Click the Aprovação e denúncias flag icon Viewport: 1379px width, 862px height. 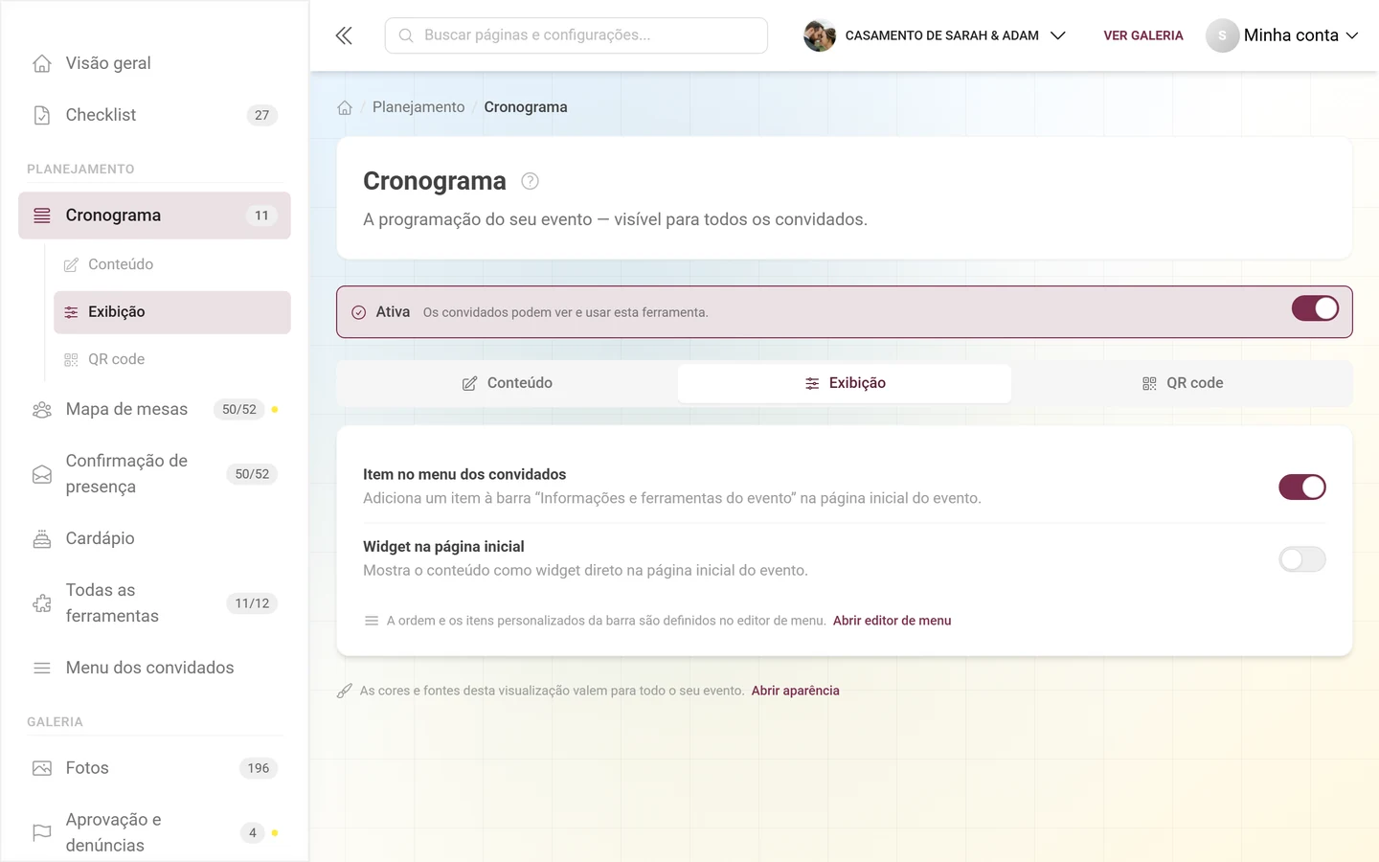pyautogui.click(x=42, y=832)
